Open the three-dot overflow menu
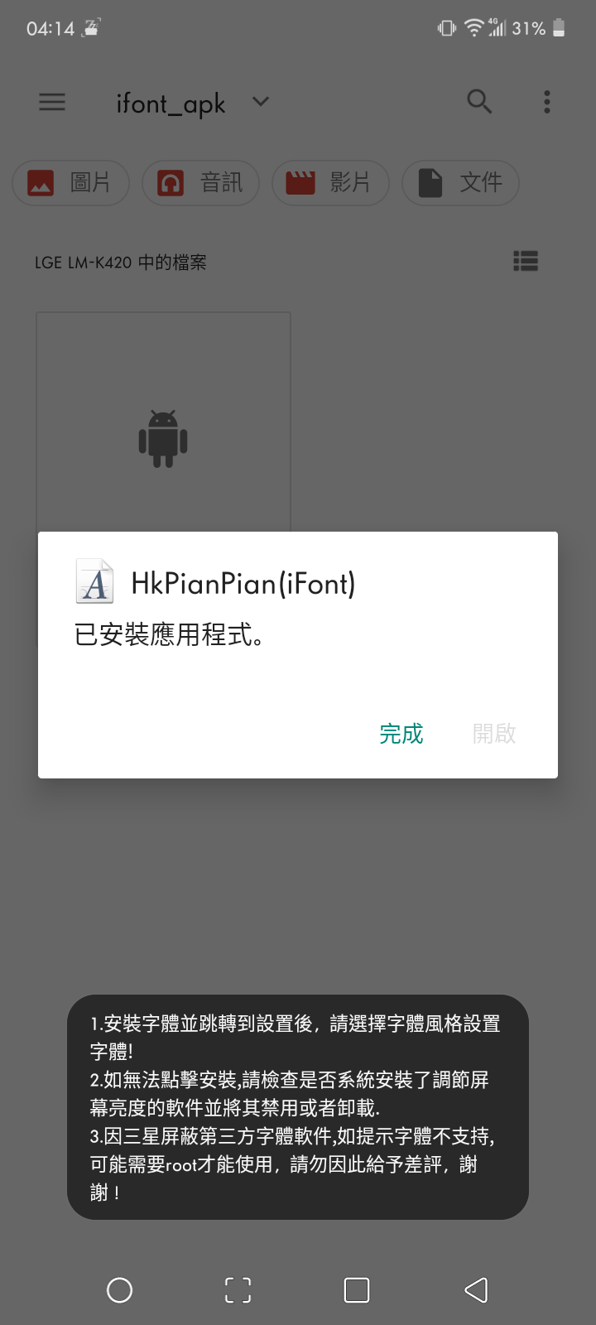 pyautogui.click(x=546, y=102)
